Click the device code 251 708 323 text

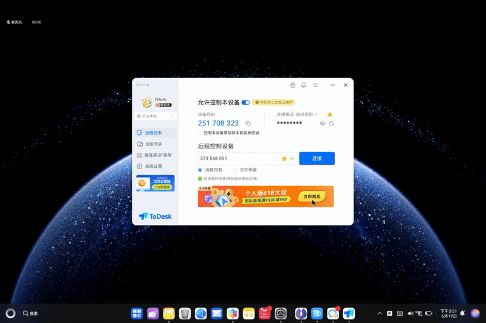(x=218, y=124)
